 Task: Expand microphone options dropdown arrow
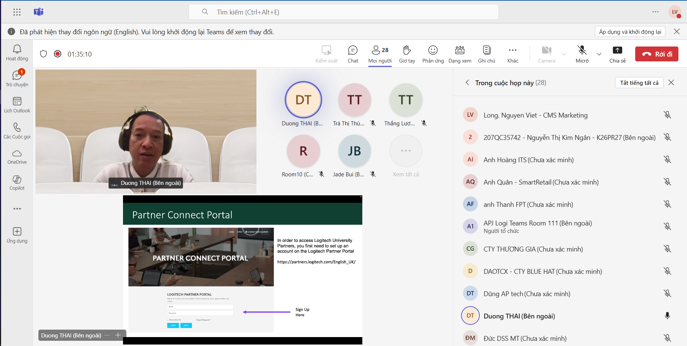(599, 54)
